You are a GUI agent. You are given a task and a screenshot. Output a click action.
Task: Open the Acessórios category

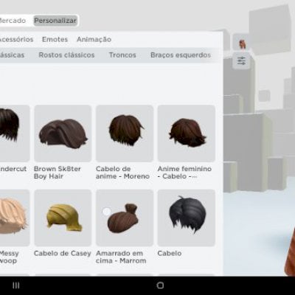[x=16, y=39]
